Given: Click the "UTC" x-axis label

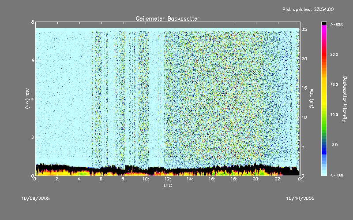Looking at the screenshot, I should tap(168, 185).
